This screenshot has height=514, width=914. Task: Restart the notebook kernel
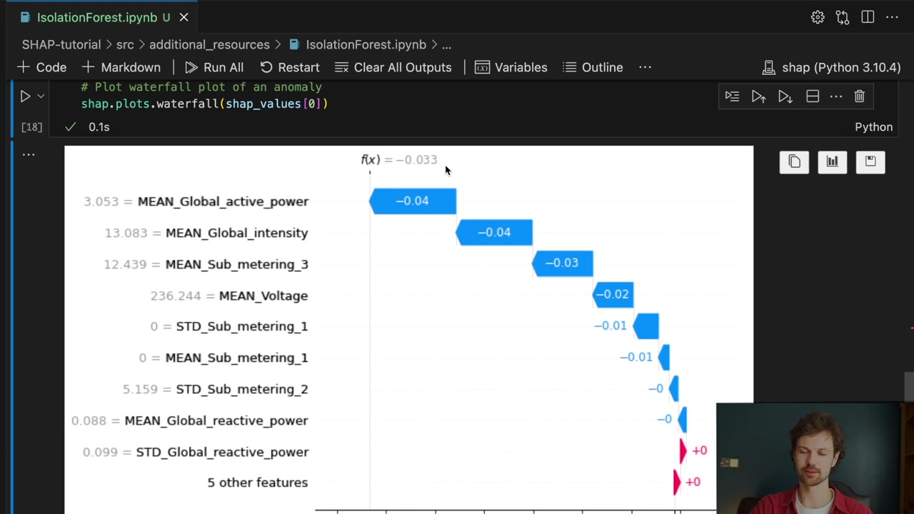click(289, 67)
